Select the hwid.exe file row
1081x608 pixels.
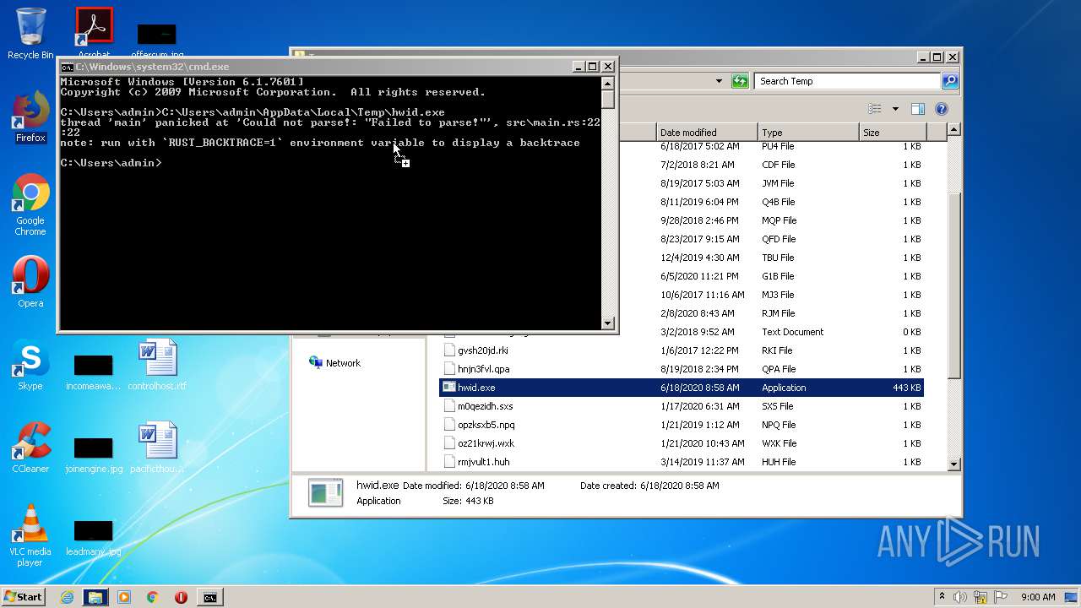pos(682,388)
